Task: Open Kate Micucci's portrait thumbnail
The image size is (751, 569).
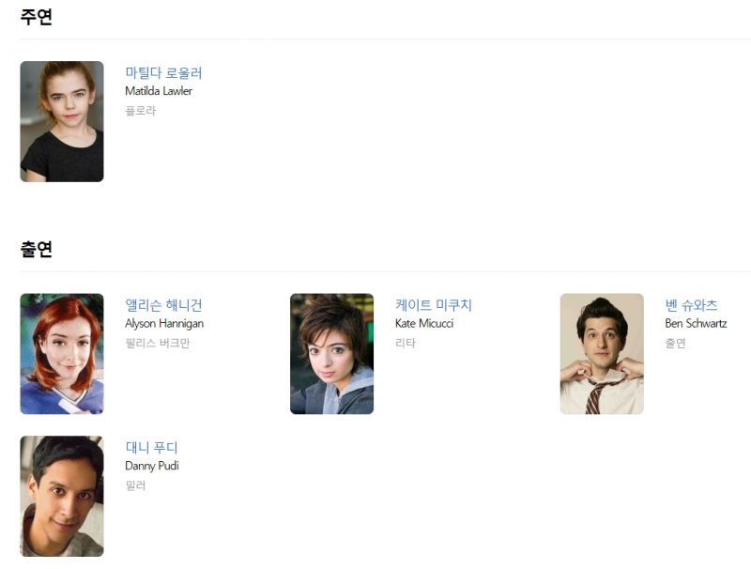Action: coord(332,354)
